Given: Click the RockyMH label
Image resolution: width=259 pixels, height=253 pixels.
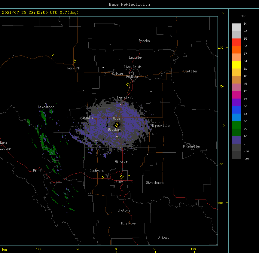Looking at the screenshot, I should point(74,68).
